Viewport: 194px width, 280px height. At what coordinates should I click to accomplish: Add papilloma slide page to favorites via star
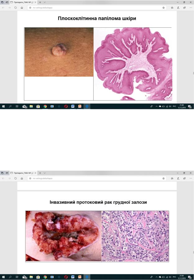click(164, 8)
